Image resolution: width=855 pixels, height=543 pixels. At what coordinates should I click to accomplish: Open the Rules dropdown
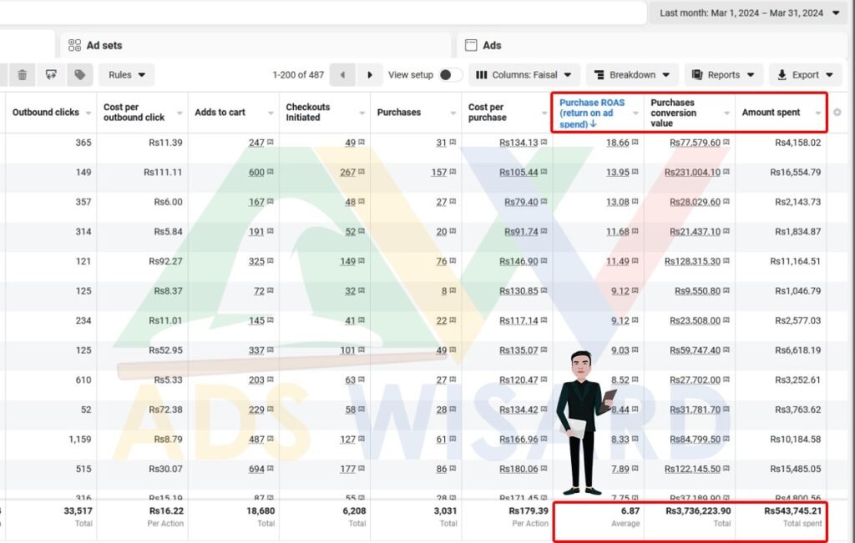(x=127, y=74)
